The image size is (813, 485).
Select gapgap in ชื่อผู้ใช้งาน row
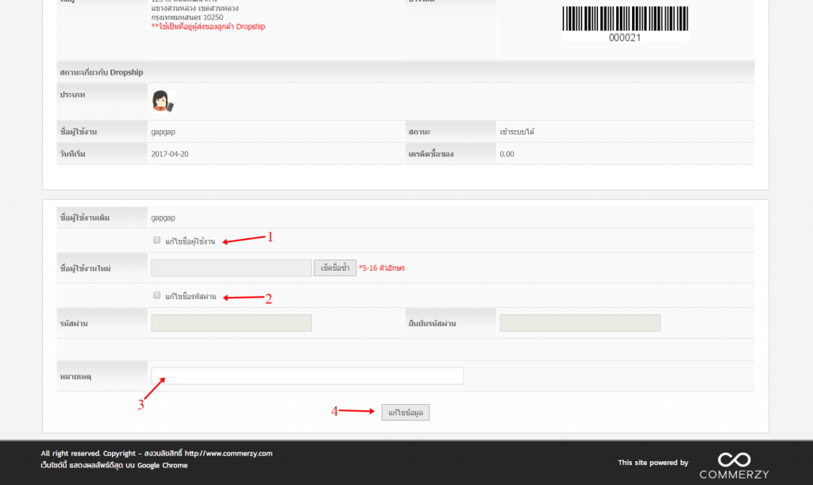tap(163, 132)
